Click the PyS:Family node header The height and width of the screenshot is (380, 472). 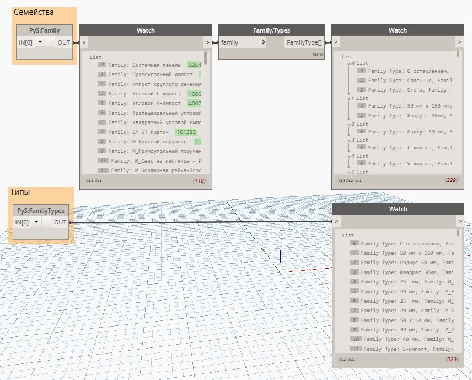(44, 30)
